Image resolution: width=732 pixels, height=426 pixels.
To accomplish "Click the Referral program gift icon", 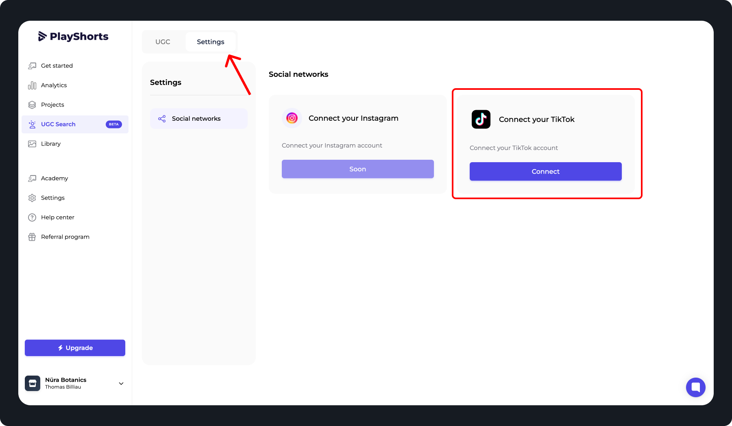I will pos(32,237).
